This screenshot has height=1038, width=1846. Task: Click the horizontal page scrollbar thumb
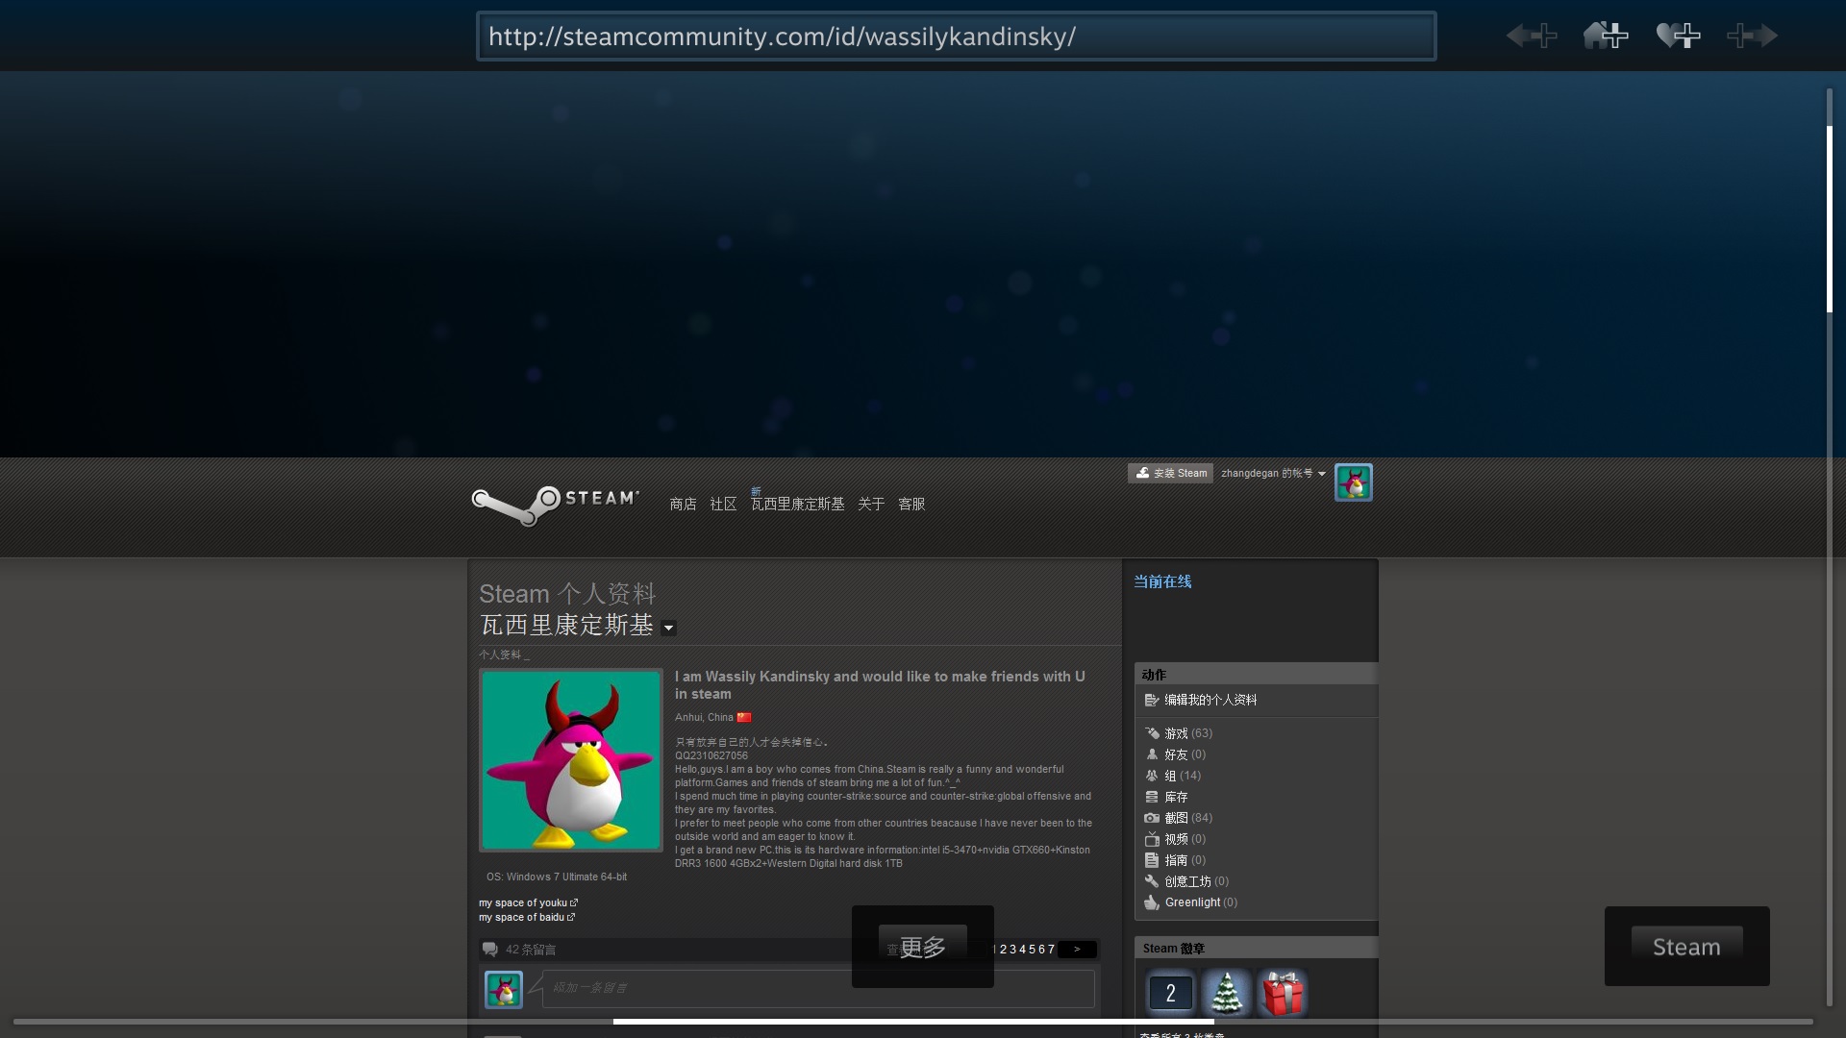coord(913,1022)
